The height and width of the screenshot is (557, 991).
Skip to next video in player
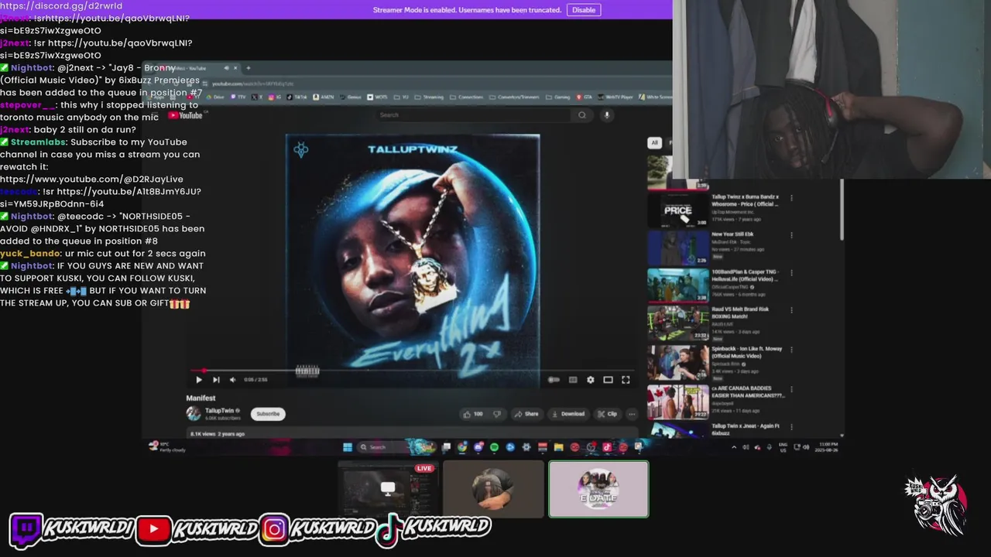(x=216, y=380)
